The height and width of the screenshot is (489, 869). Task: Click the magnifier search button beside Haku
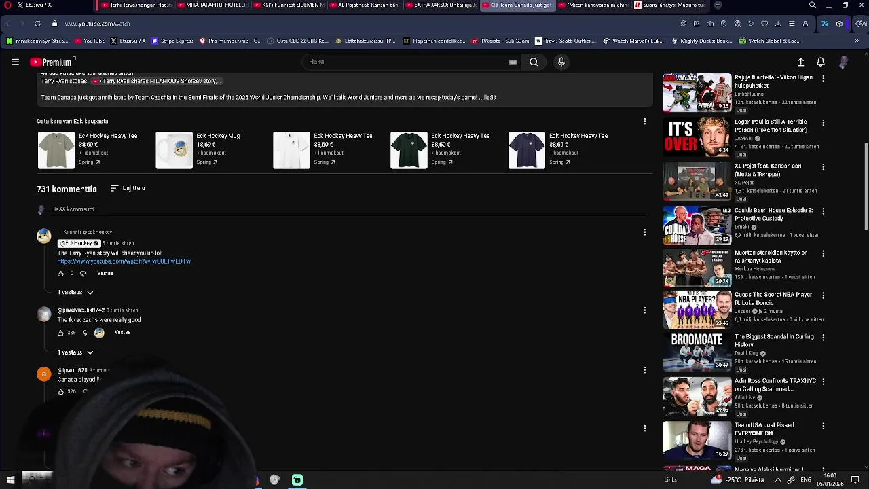tap(534, 62)
